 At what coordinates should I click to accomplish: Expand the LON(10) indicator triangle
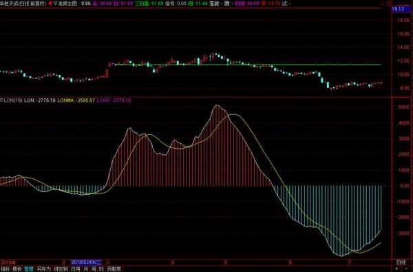pyautogui.click(x=1, y=101)
